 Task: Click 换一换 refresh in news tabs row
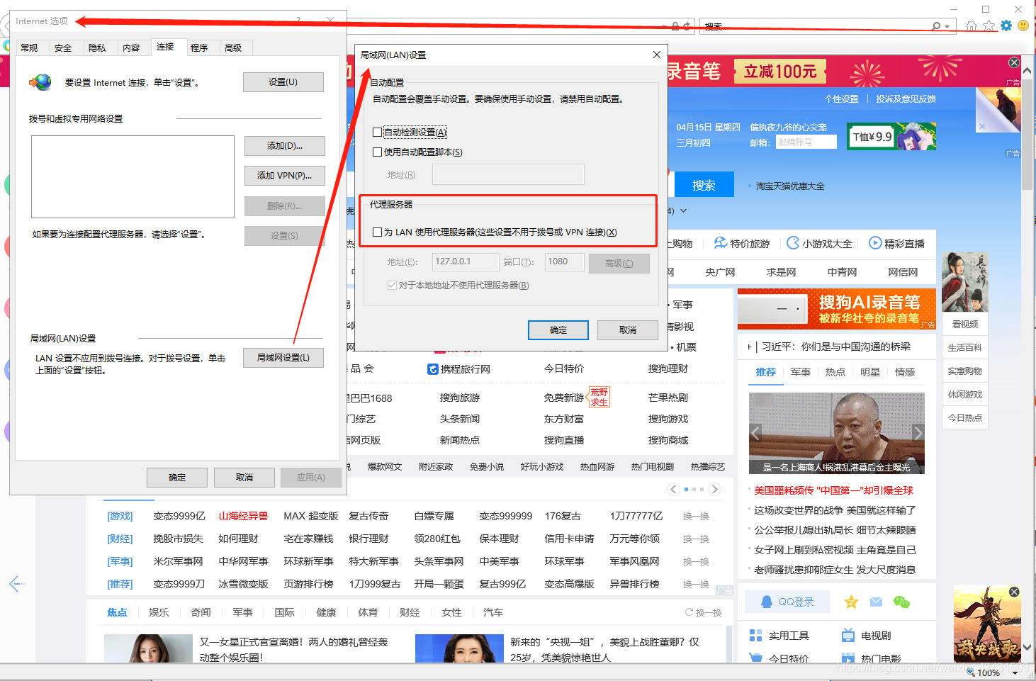coord(703,612)
